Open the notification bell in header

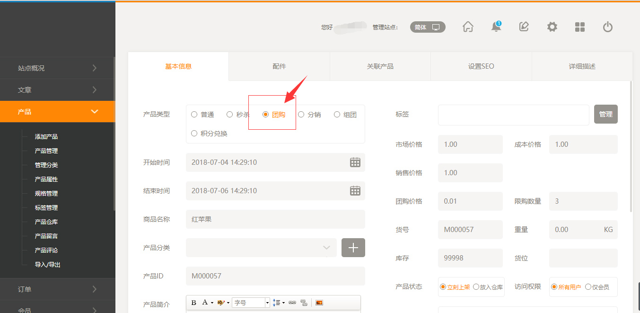point(496,27)
